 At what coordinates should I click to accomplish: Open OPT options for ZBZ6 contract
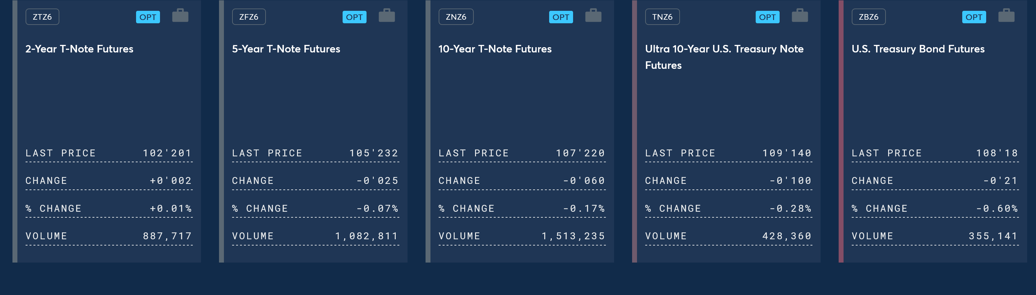[x=974, y=17]
